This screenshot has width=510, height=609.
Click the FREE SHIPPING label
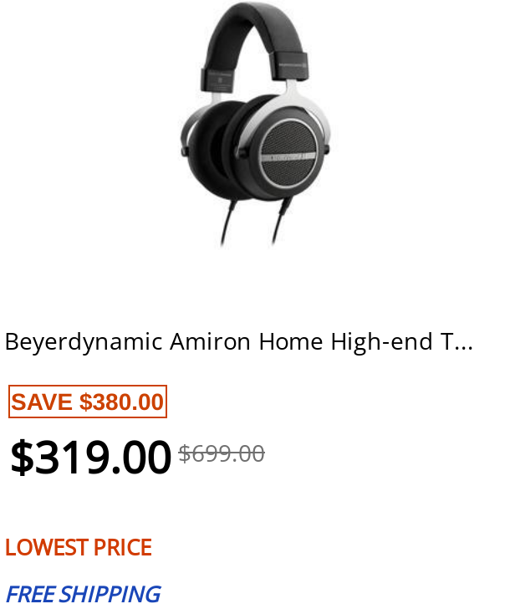click(x=83, y=594)
